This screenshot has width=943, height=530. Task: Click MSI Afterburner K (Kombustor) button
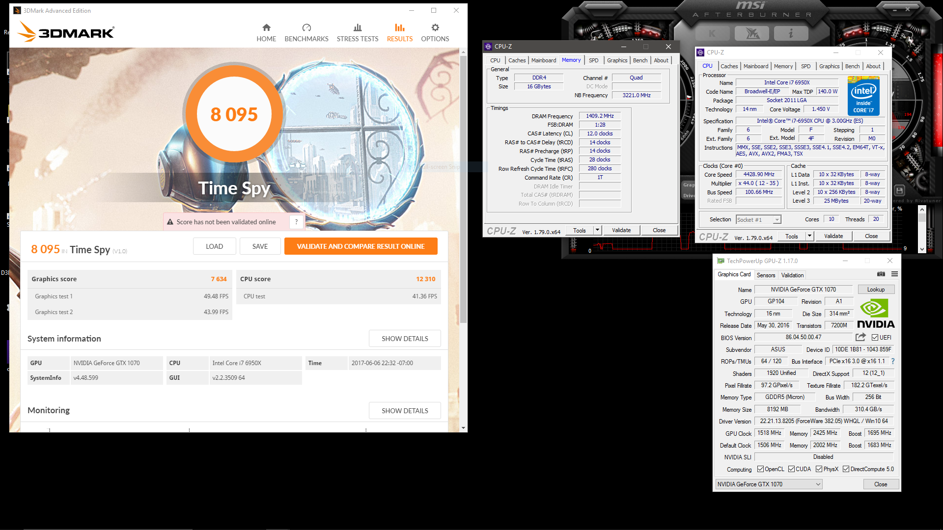tap(713, 33)
